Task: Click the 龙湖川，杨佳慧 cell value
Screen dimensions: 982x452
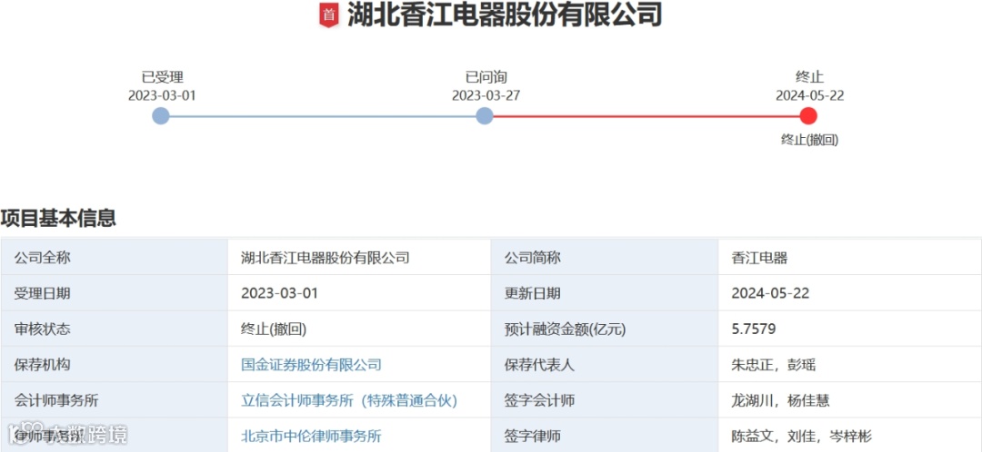Action: pyautogui.click(x=780, y=401)
